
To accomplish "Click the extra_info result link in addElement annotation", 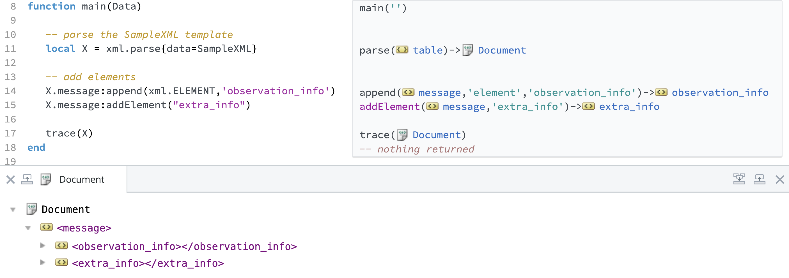I will tap(629, 106).
